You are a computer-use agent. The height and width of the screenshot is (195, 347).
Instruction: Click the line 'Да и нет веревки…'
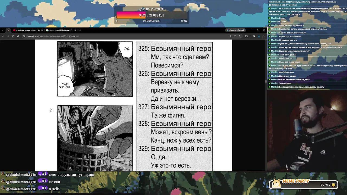pos(176,99)
